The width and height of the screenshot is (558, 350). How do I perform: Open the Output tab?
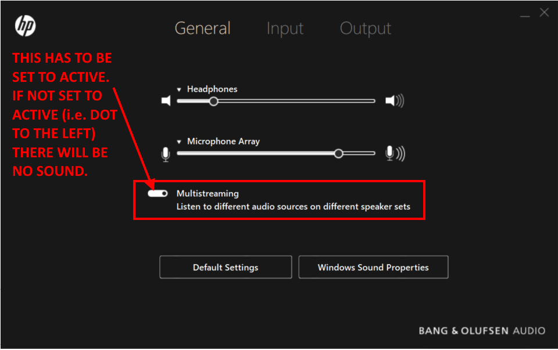365,28
